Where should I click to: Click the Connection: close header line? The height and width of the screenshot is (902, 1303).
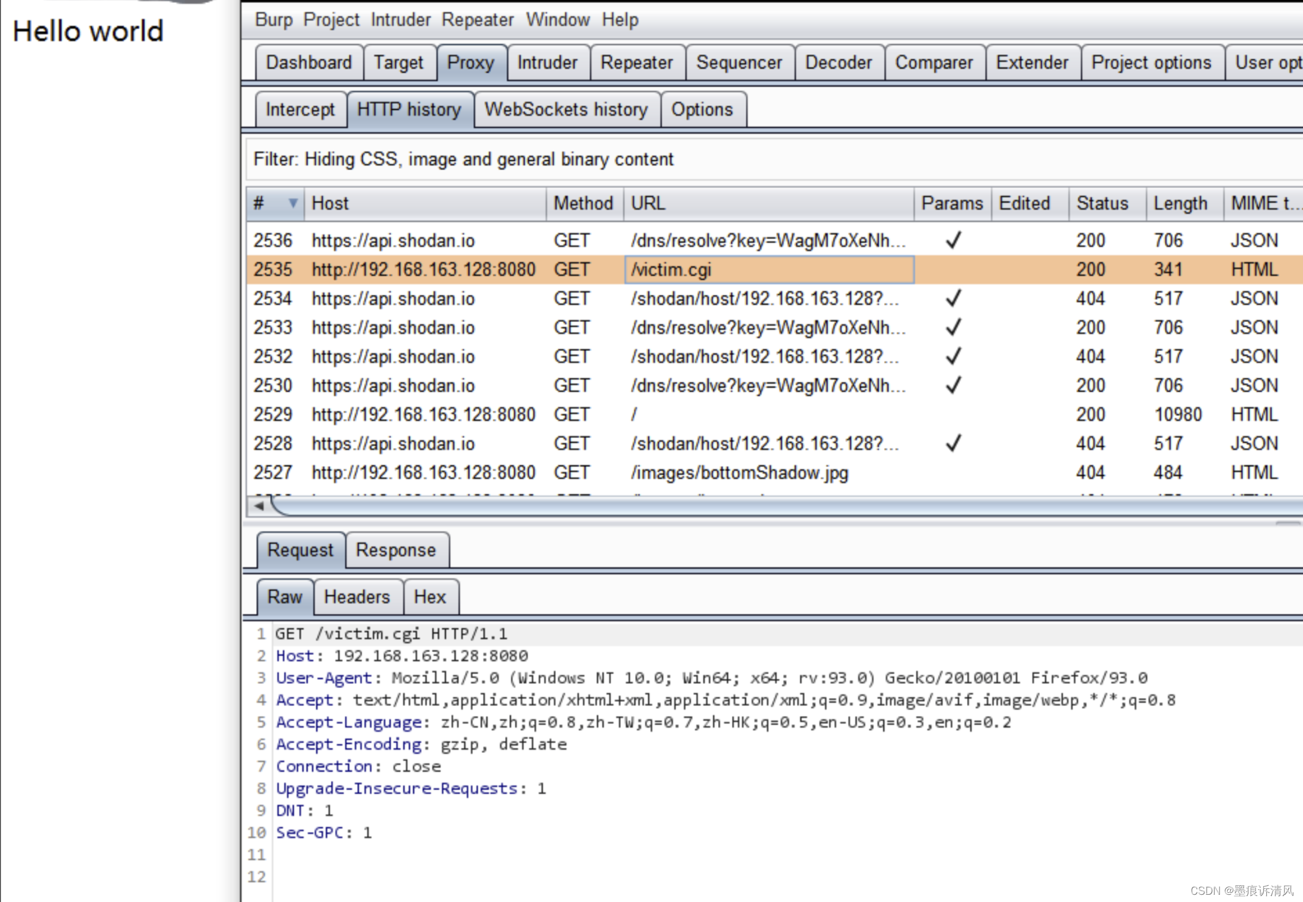point(358,766)
